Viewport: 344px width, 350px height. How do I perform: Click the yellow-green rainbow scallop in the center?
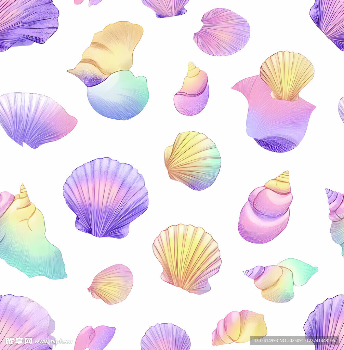(x=193, y=160)
